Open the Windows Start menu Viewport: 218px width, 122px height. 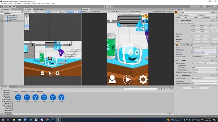pos(3,120)
